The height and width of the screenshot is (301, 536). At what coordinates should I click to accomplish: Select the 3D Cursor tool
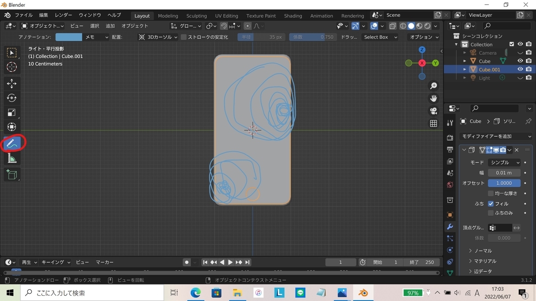12,67
